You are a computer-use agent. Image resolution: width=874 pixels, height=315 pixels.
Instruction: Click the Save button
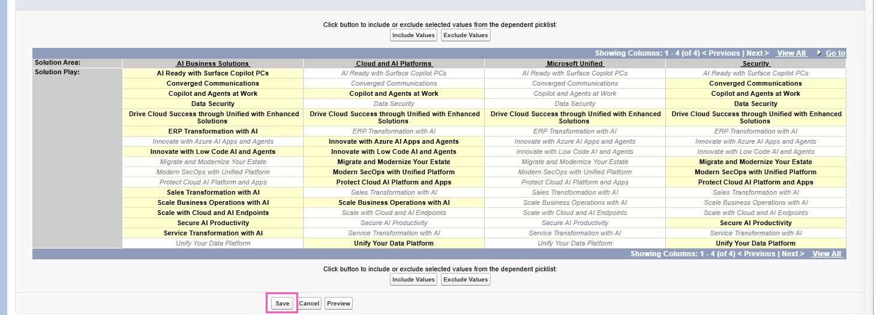click(x=283, y=304)
